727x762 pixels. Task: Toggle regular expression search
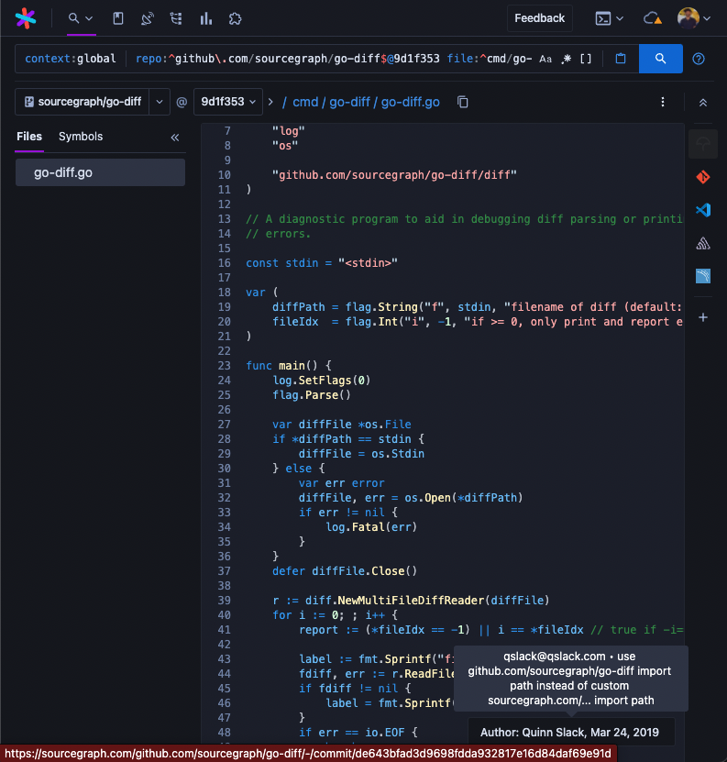pyautogui.click(x=567, y=59)
